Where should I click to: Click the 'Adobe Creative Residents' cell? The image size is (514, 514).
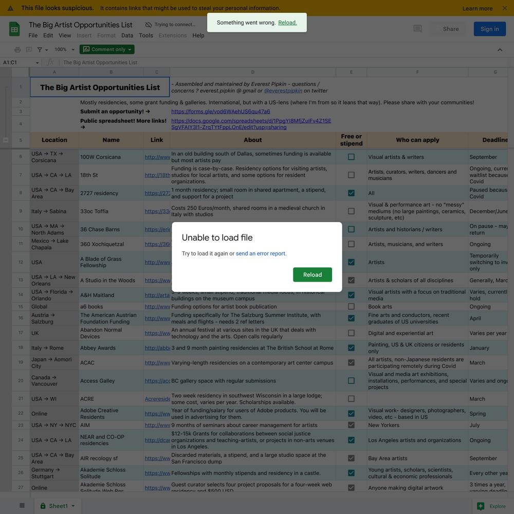111,414
